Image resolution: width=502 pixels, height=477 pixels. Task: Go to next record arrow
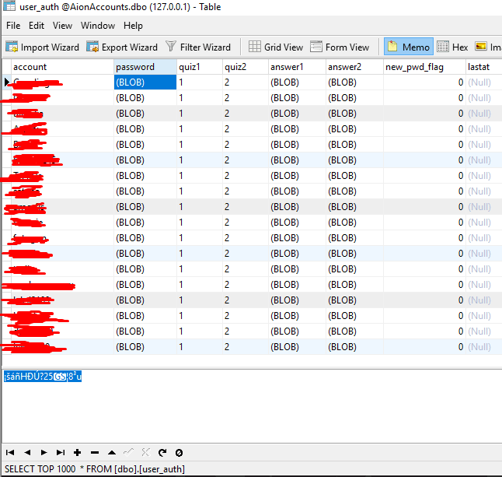point(44,452)
